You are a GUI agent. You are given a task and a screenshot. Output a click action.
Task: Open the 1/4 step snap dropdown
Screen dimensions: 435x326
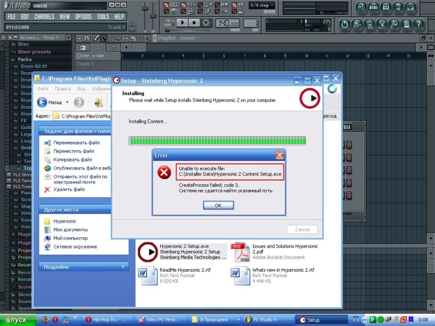261,6
